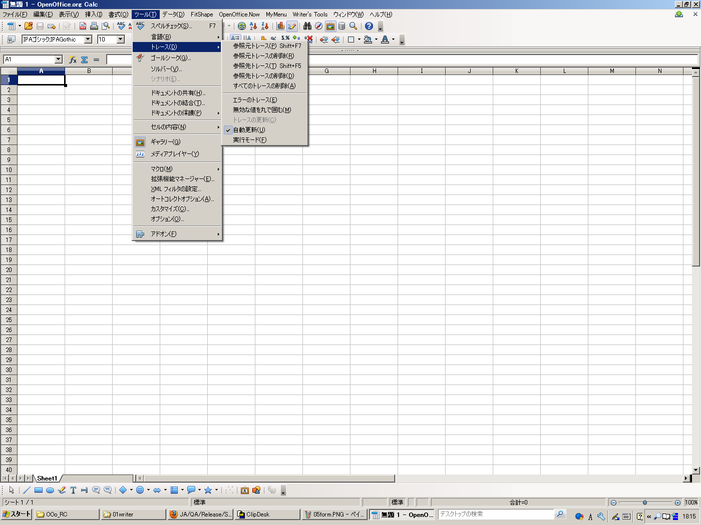
Task: Open Find & Replace binoculars icon
Action: pyautogui.click(x=307, y=26)
